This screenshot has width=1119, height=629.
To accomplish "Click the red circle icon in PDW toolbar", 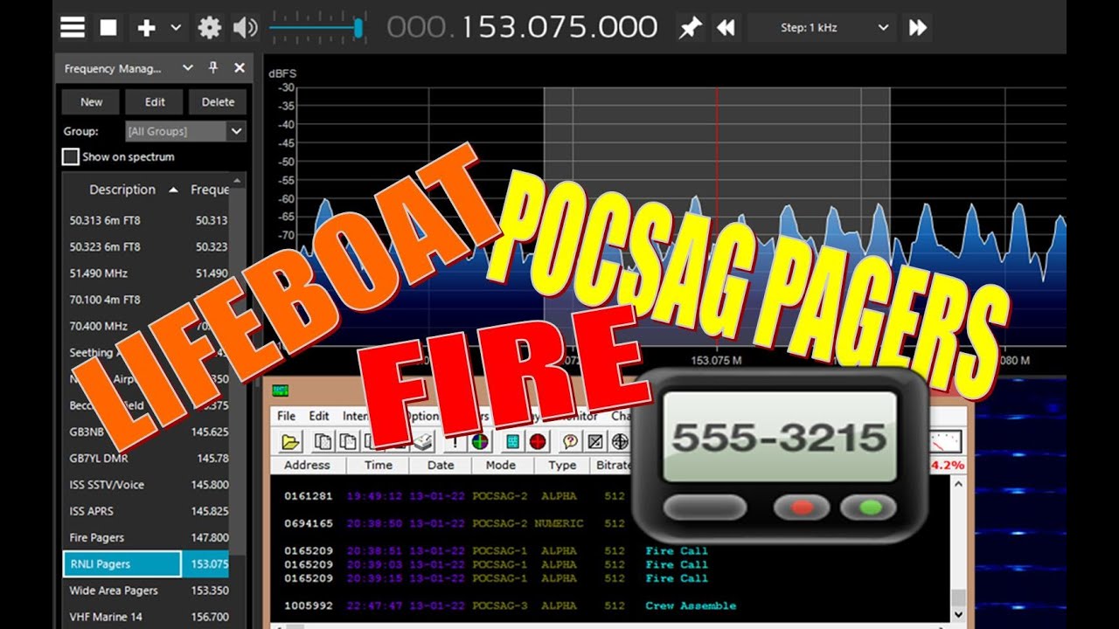I will pos(537,441).
